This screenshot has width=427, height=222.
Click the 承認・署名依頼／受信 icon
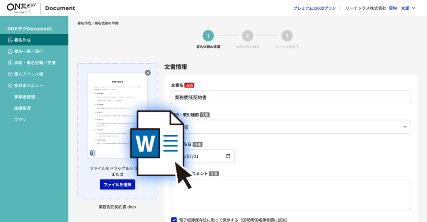click(10, 63)
